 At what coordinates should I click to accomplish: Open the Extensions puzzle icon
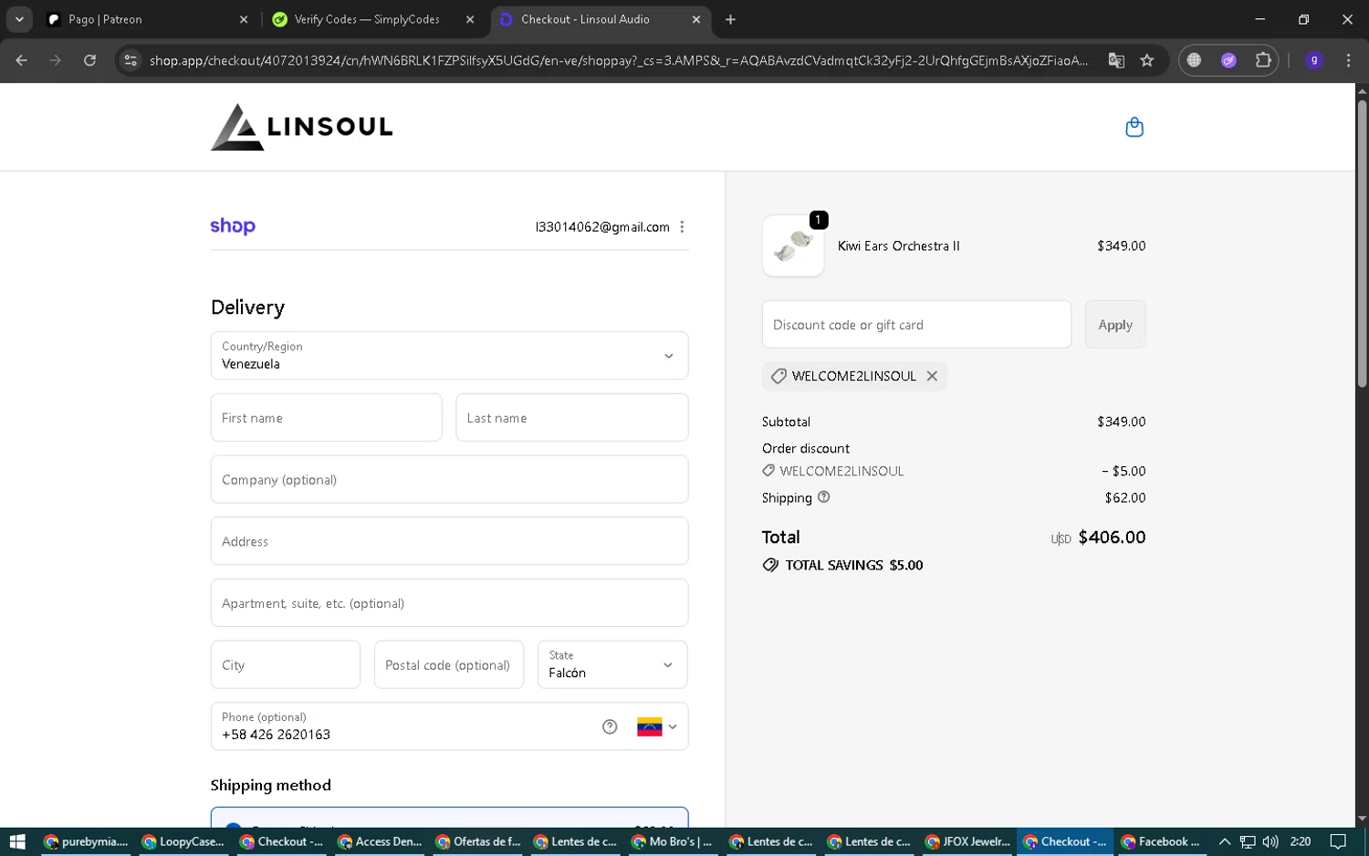pos(1263,60)
